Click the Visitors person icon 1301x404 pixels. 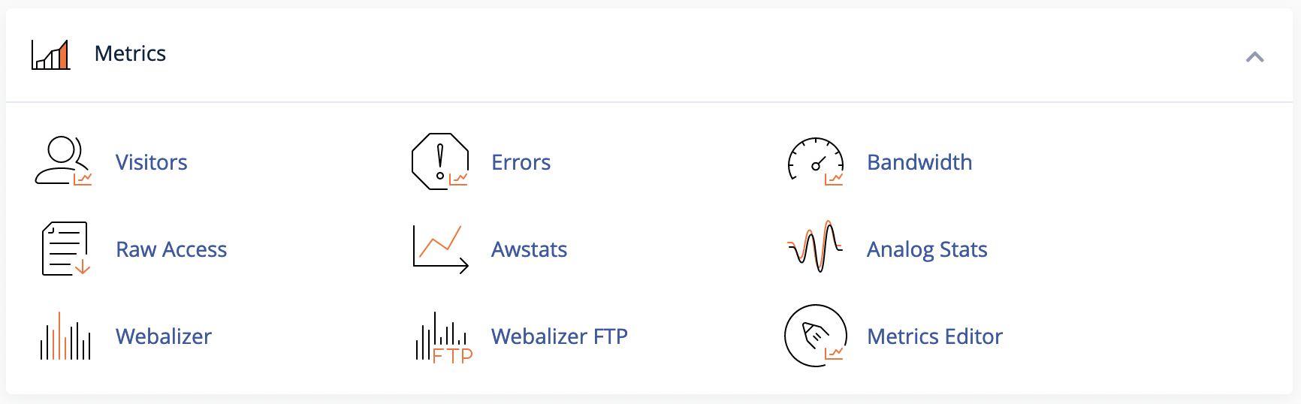pos(64,161)
